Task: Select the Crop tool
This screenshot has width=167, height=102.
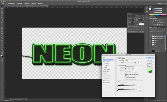Action: point(2,17)
